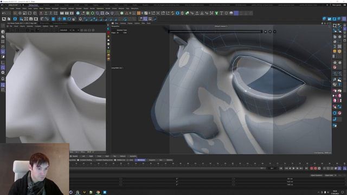Select the Rotate tool

tap(30, 13)
